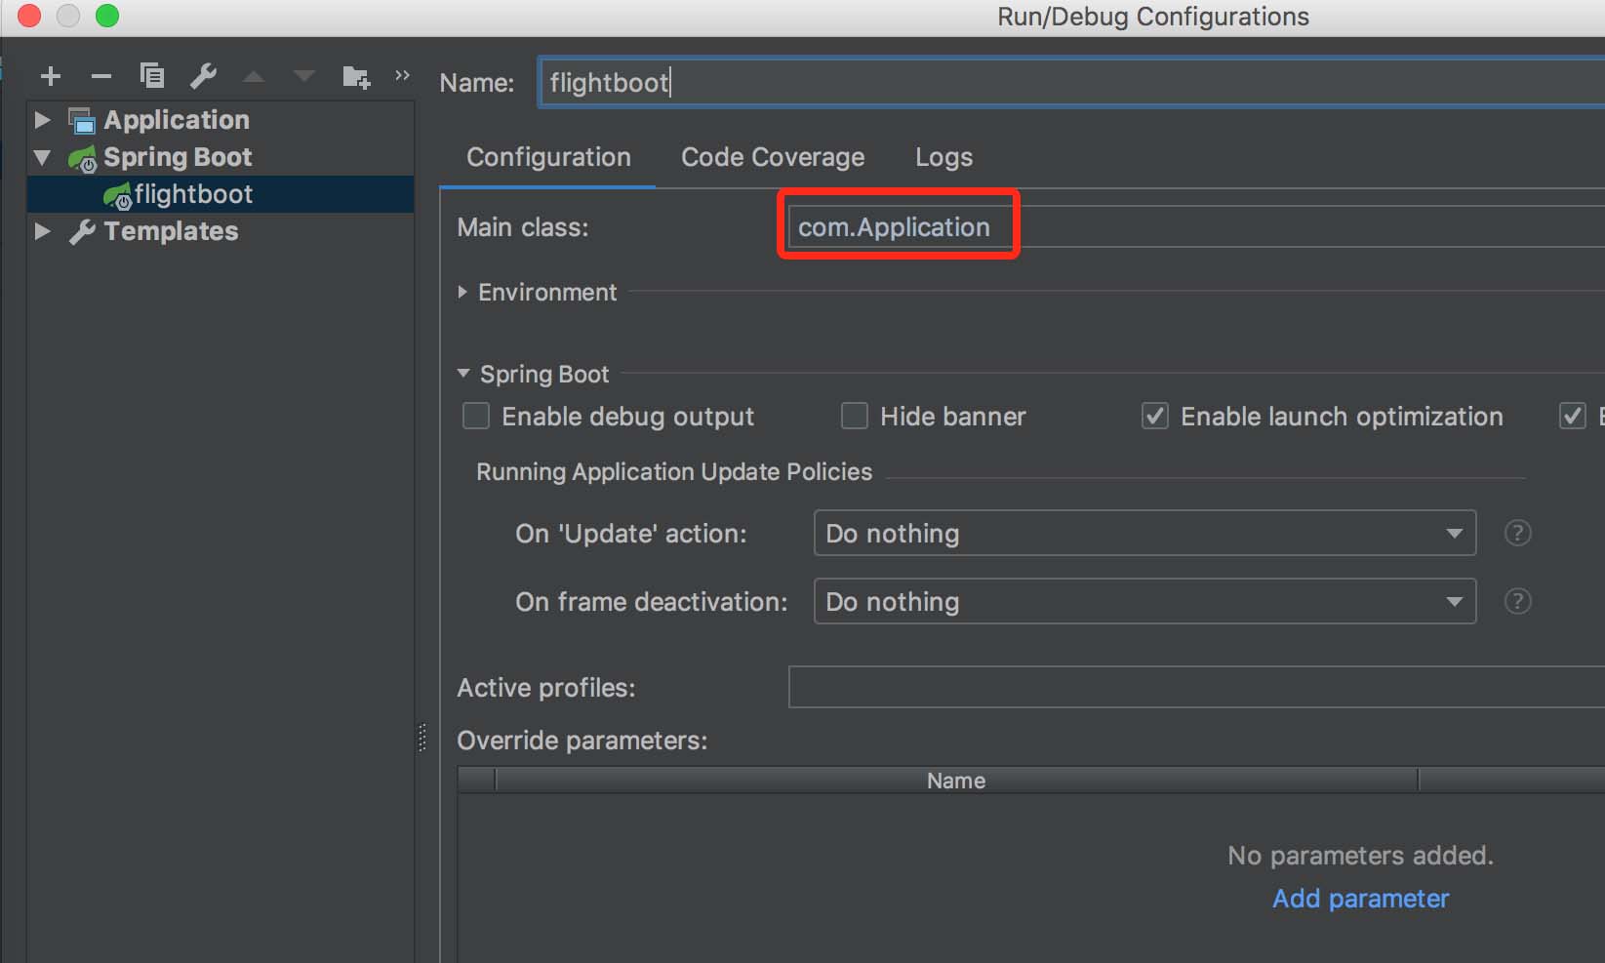Open the Logs tab
The image size is (1605, 963).
pos(943,157)
